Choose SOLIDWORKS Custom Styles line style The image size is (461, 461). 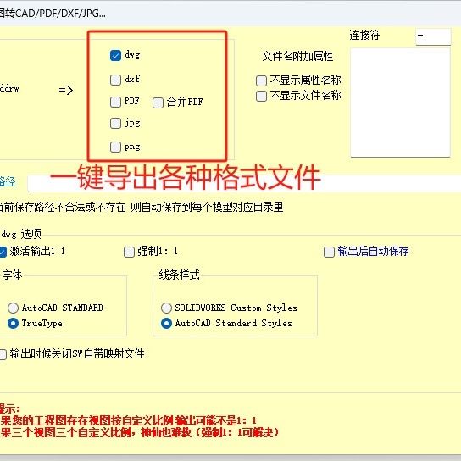coord(166,308)
